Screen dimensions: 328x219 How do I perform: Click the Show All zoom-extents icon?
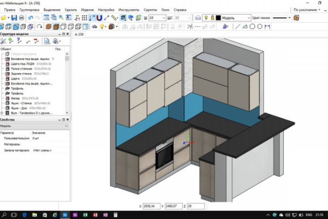coord(46,18)
